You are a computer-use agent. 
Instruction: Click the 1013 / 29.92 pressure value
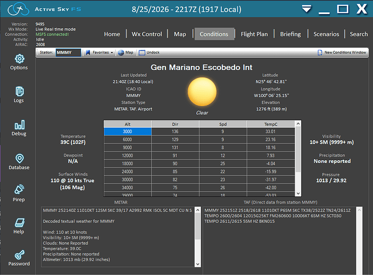pos(331,181)
